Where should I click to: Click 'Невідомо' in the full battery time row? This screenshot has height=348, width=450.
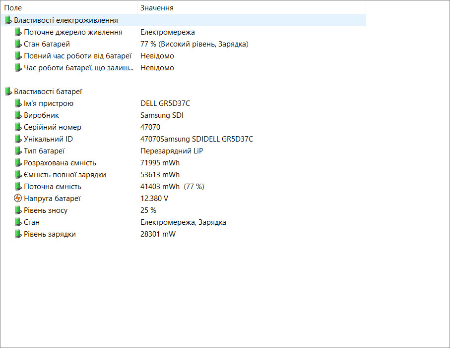point(157,56)
